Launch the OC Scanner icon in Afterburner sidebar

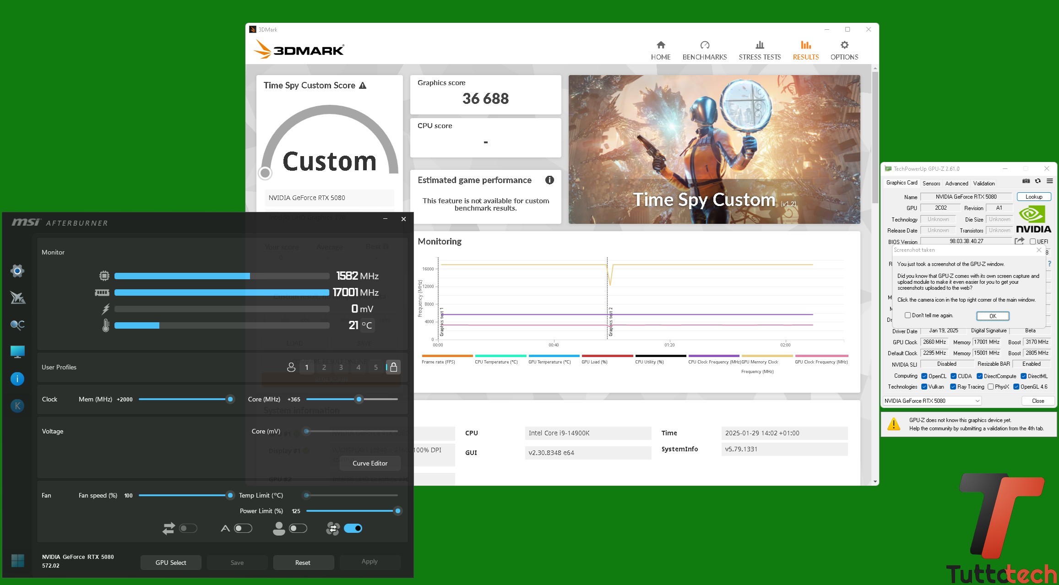tap(17, 325)
